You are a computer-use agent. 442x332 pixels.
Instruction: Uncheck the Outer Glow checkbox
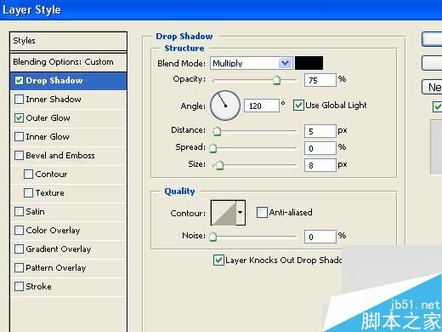click(x=19, y=118)
